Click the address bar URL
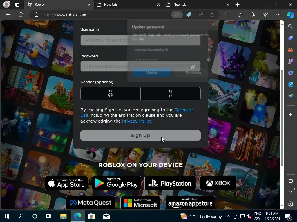Screen dimensions: 297x222 coord(65,15)
